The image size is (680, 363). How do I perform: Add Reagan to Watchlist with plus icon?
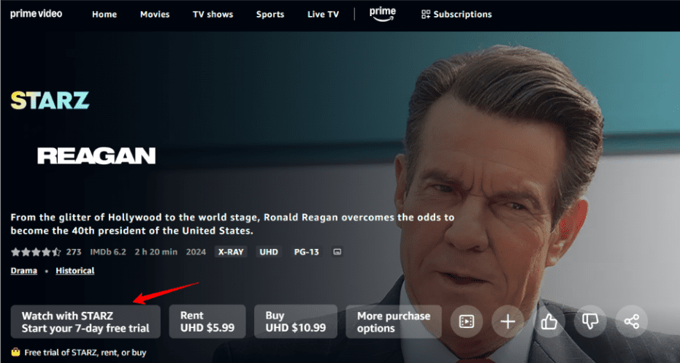[x=508, y=321]
